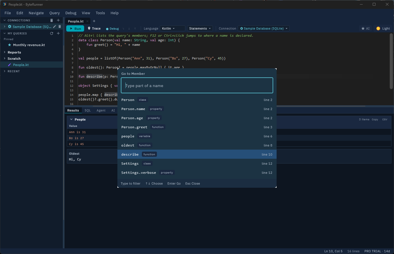Viewport: 394px width, 254px height.
Task: Expand the Scratch folder
Action: 5,59
